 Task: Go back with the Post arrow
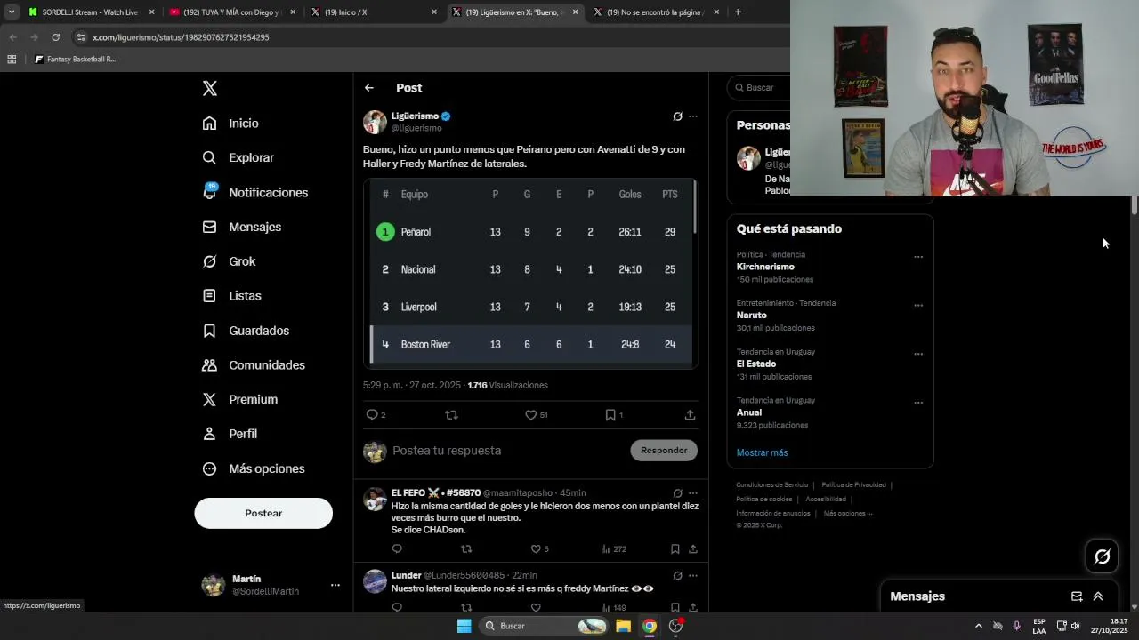point(368,88)
